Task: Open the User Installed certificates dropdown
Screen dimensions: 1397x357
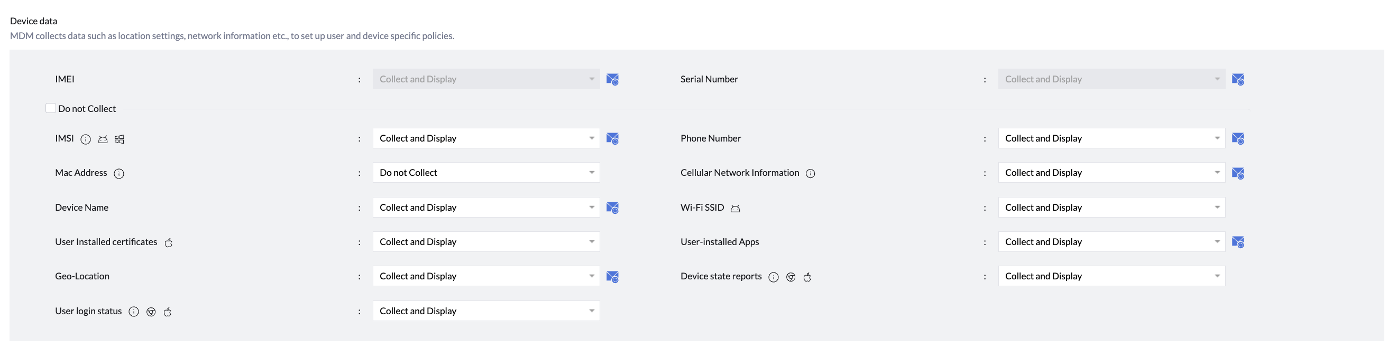Action: pos(486,242)
